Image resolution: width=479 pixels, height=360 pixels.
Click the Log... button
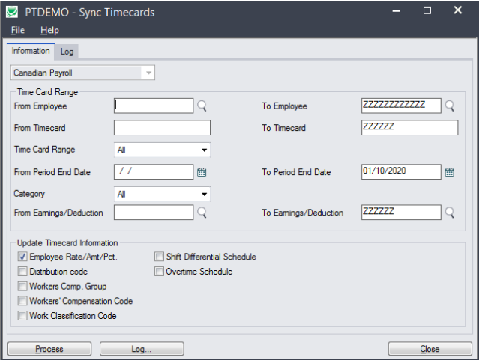pyautogui.click(x=142, y=349)
